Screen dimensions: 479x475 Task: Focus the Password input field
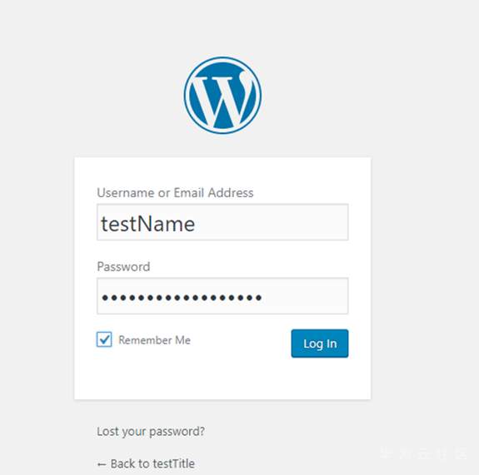(x=222, y=296)
